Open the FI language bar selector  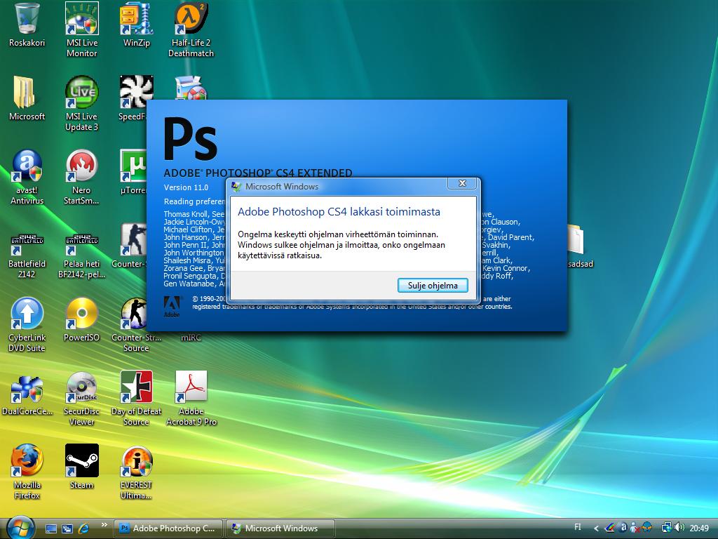[x=578, y=527]
